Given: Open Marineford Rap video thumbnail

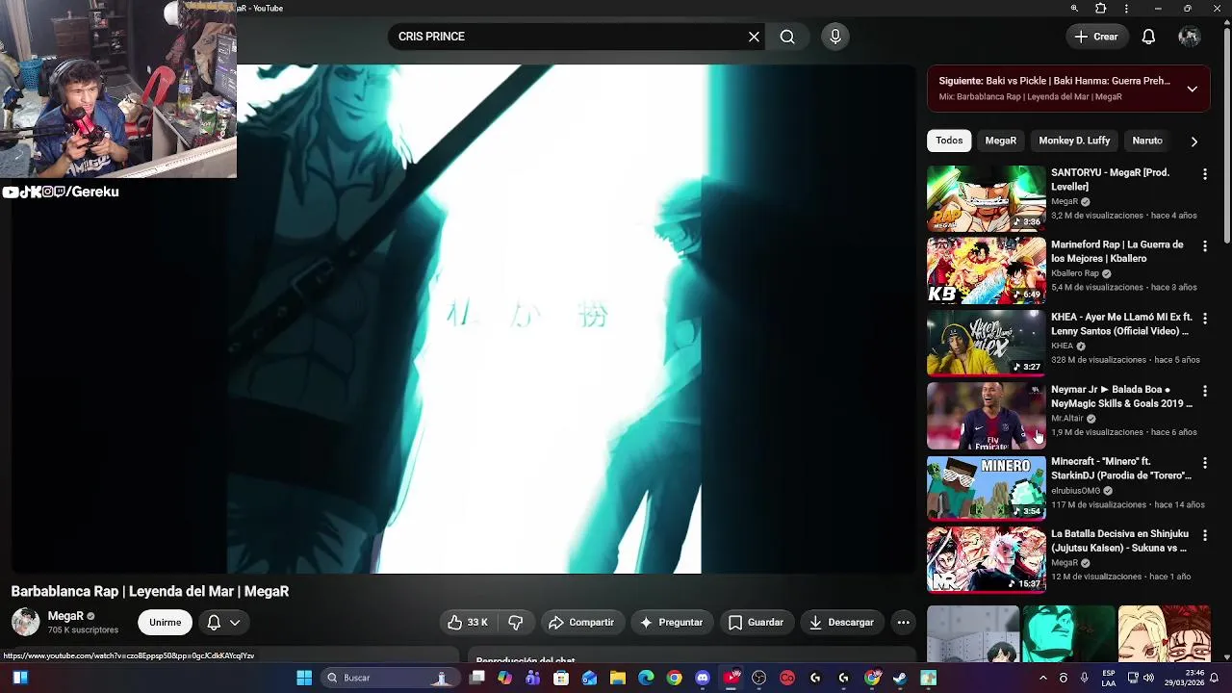Looking at the screenshot, I should pos(986,270).
